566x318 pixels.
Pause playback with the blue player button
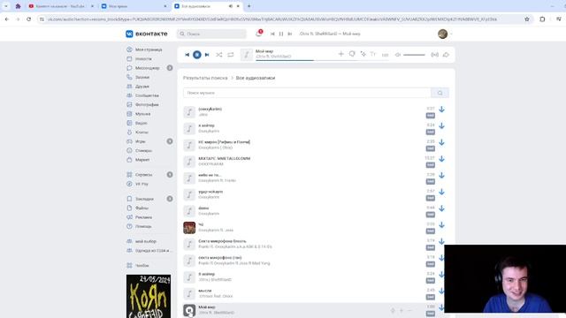pyautogui.click(x=196, y=55)
